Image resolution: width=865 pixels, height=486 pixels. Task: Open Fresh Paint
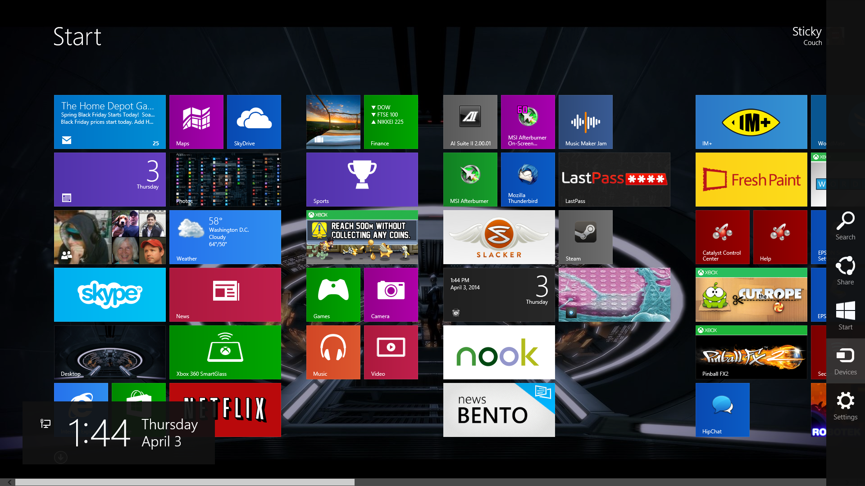pyautogui.click(x=751, y=179)
